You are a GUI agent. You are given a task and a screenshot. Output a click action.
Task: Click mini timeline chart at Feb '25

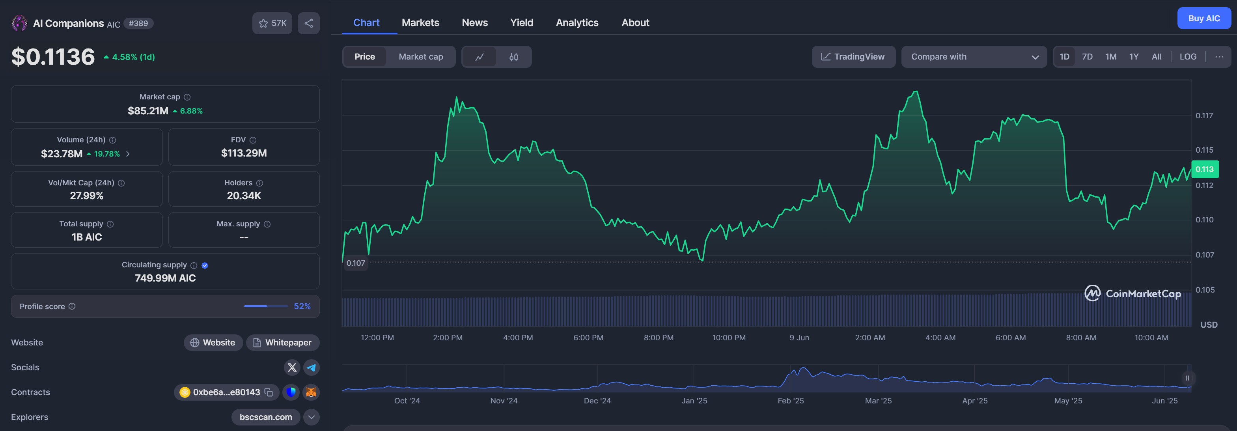point(791,379)
